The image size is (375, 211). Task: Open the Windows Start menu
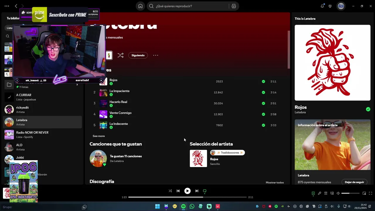coord(157,206)
